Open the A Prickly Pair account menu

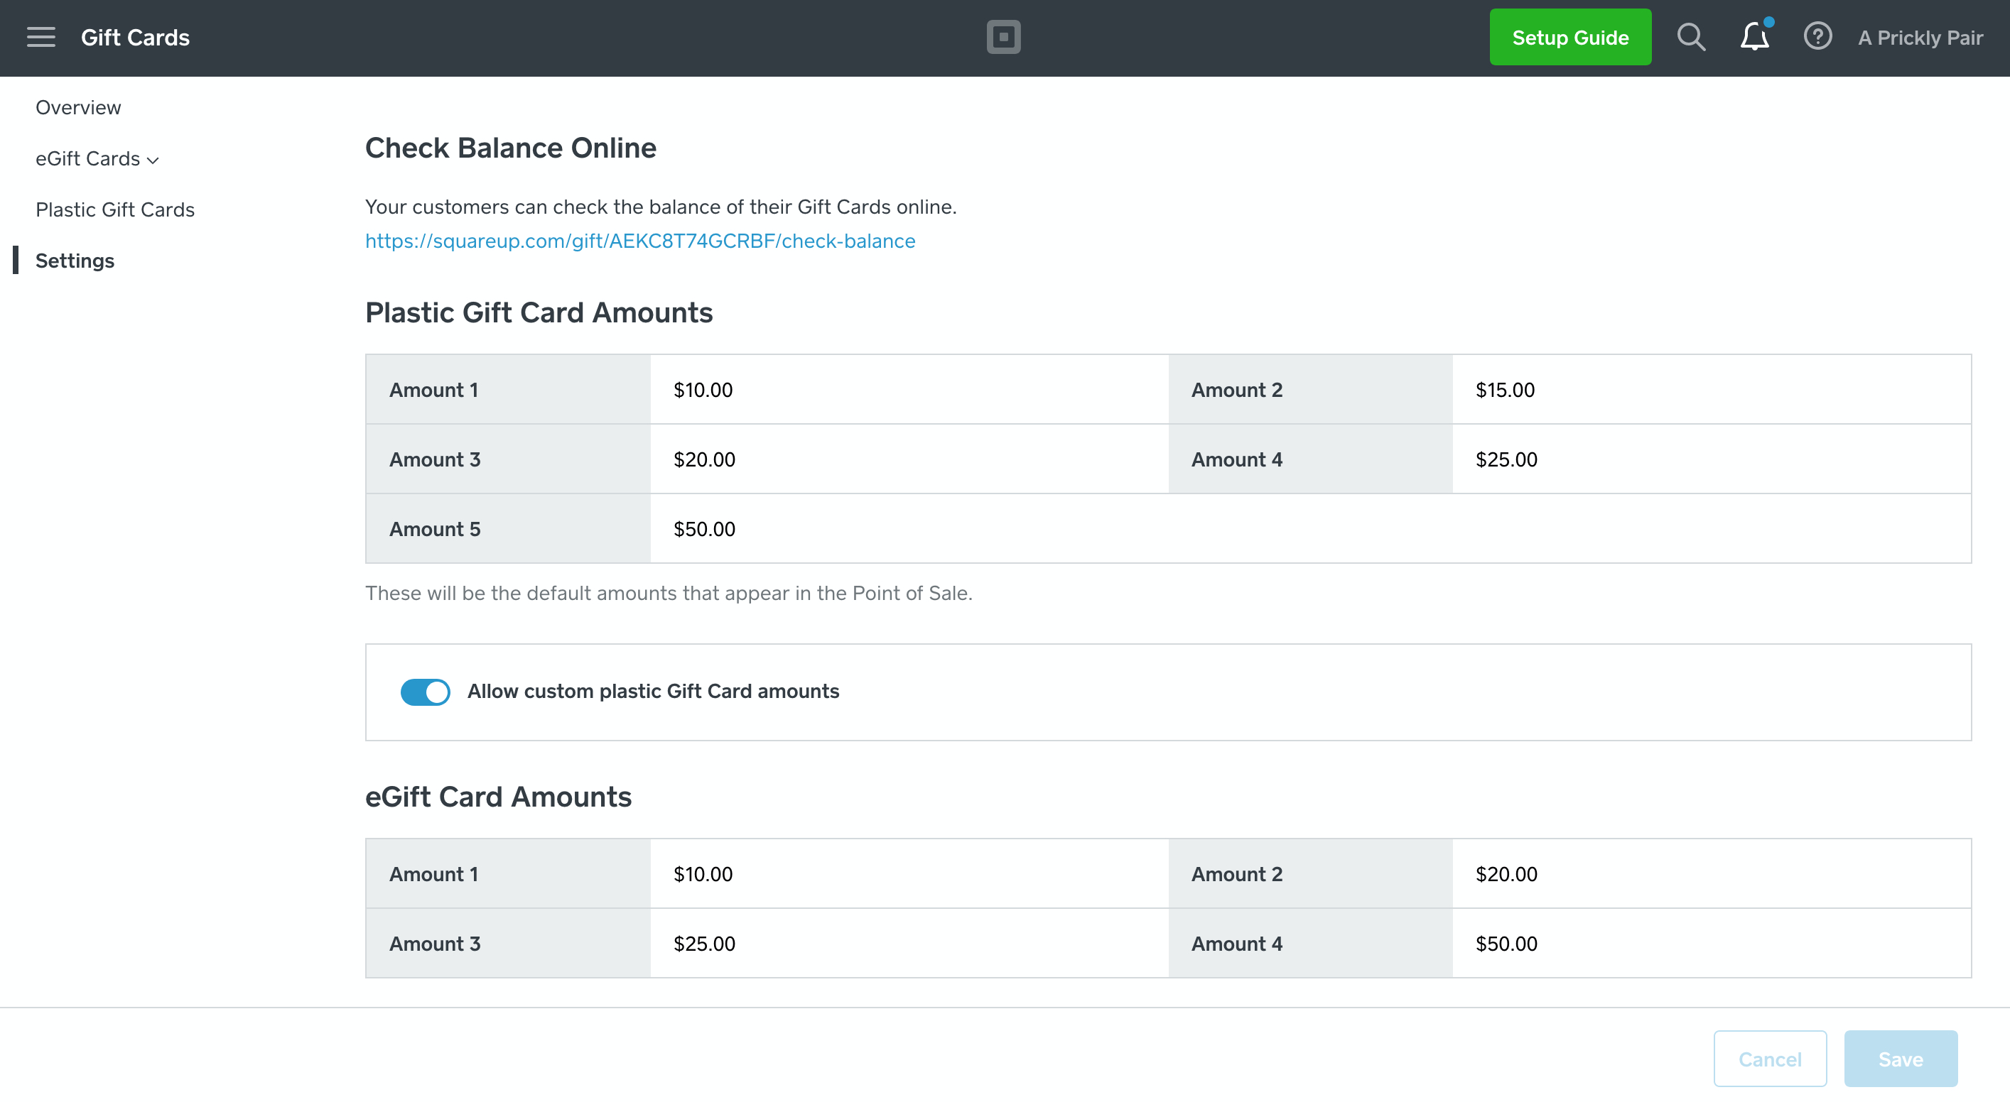click(1920, 38)
